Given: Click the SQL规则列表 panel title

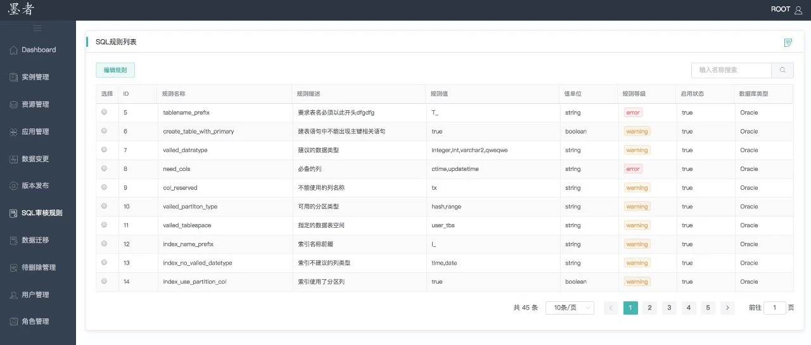Looking at the screenshot, I should point(116,42).
